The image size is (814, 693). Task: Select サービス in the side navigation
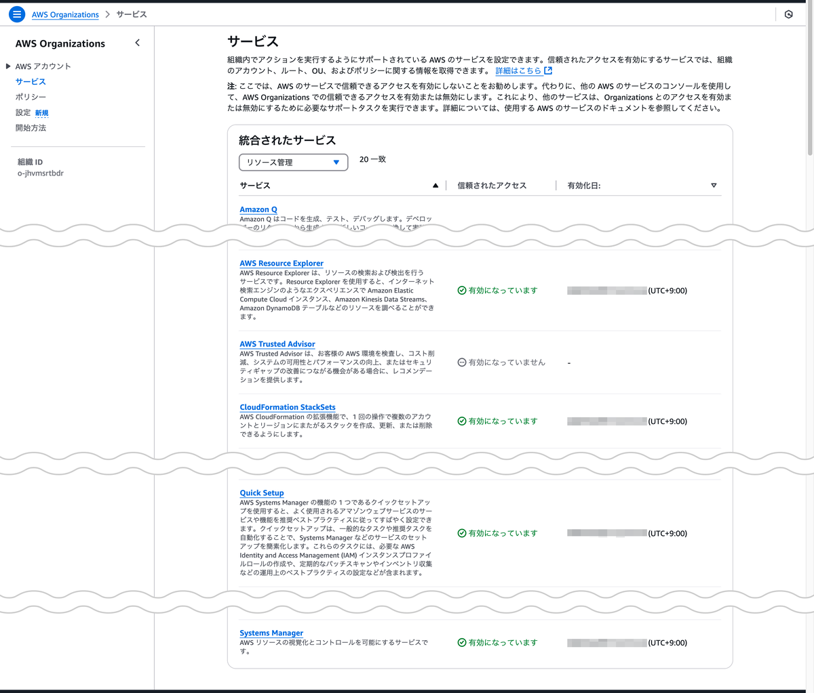(x=31, y=81)
